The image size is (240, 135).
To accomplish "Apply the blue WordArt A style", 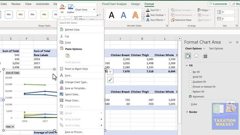I will point(123,15).
